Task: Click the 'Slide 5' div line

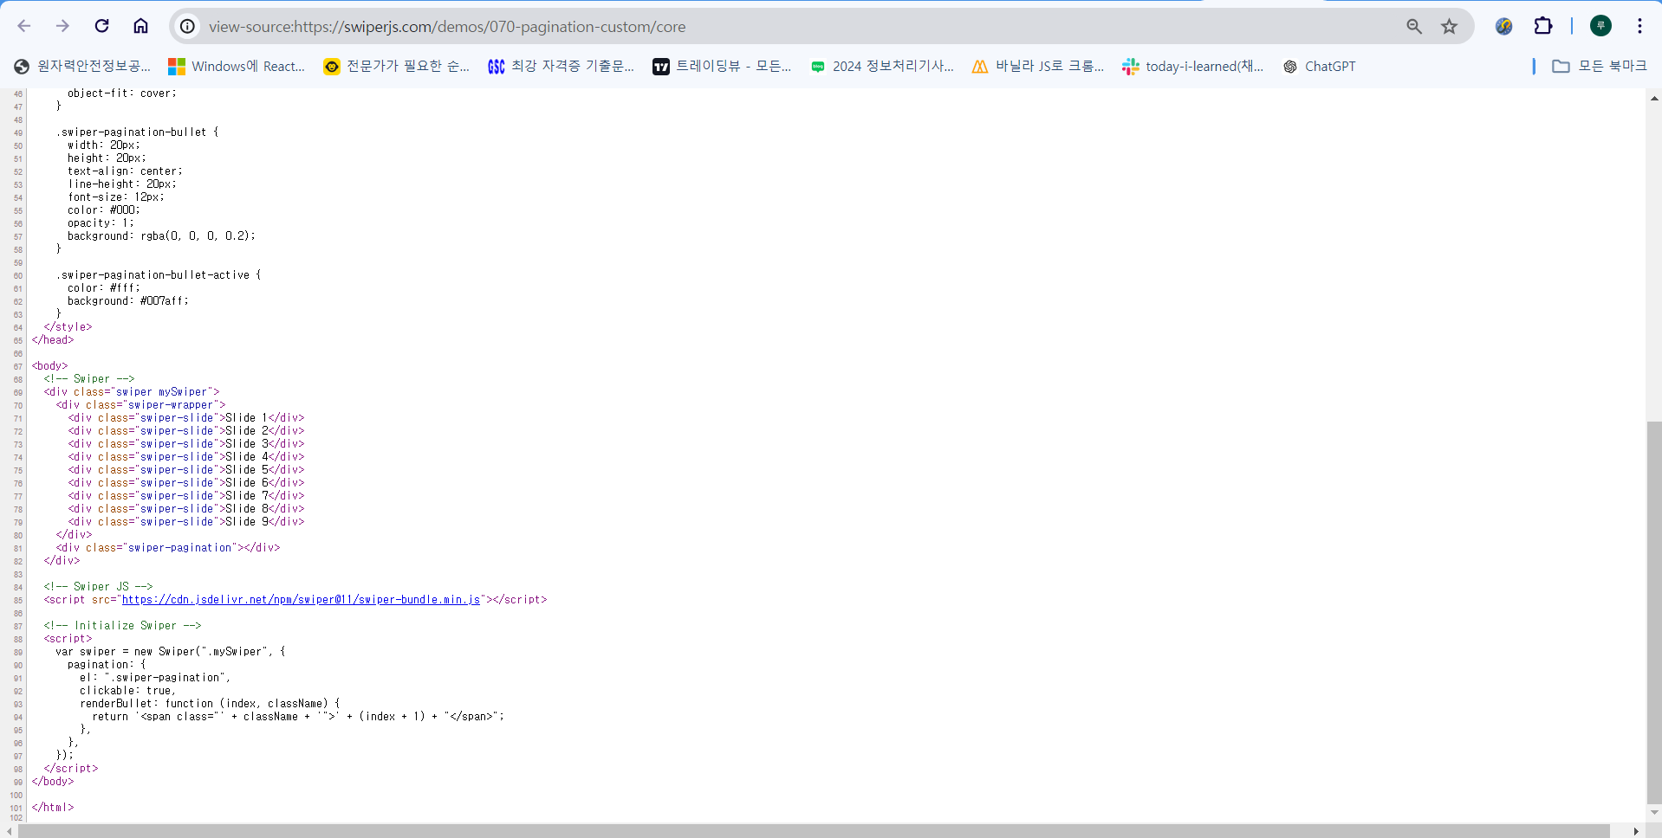Action: (186, 469)
